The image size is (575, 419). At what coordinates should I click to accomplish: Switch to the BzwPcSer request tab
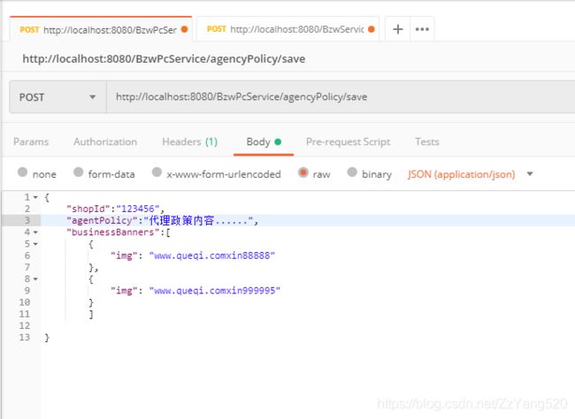[101, 29]
